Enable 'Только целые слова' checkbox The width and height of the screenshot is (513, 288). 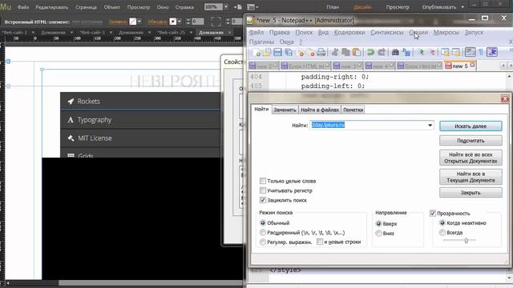point(263,181)
